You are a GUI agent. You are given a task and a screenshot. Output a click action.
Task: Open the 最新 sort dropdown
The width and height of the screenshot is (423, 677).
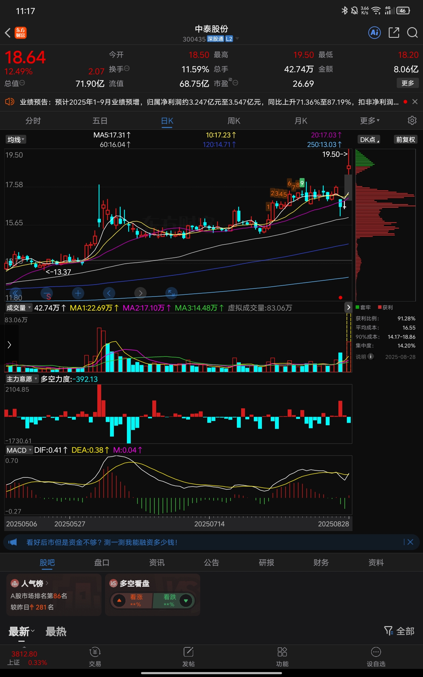point(22,632)
